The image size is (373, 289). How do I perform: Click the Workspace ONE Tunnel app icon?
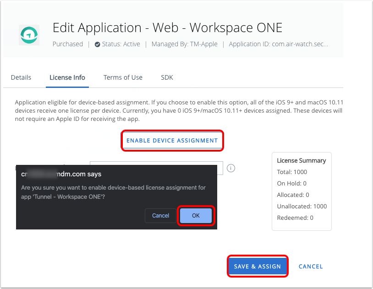(x=29, y=35)
